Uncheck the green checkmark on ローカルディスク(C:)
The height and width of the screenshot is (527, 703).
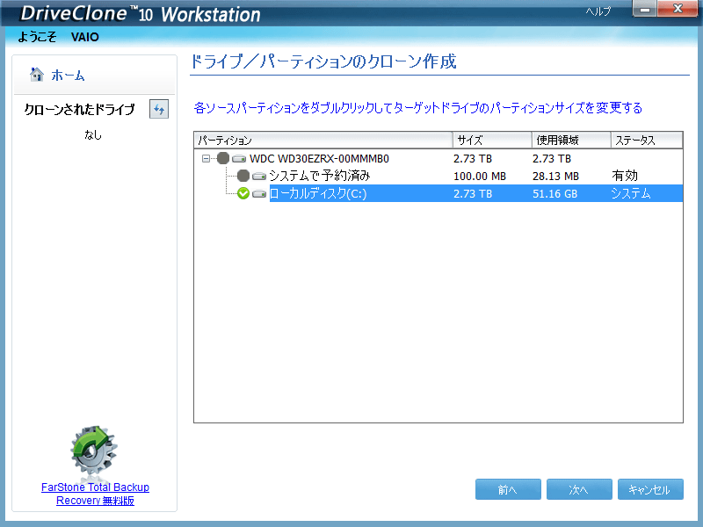point(243,193)
